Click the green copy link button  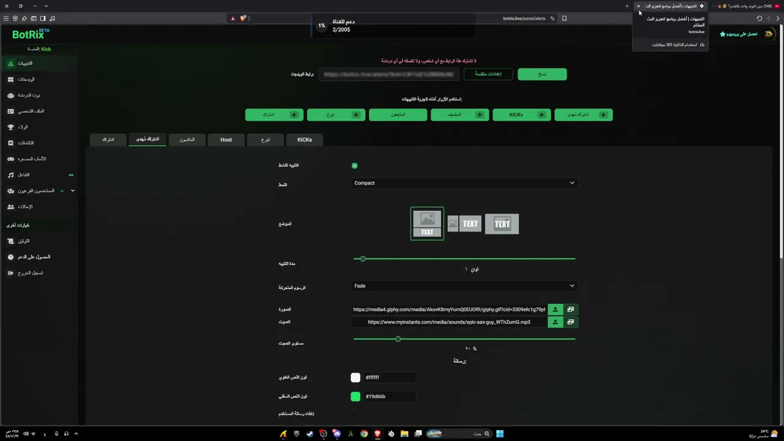542,74
